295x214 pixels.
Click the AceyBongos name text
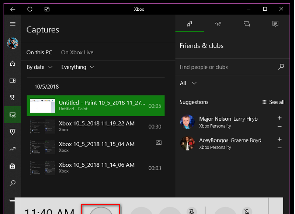(x=214, y=140)
